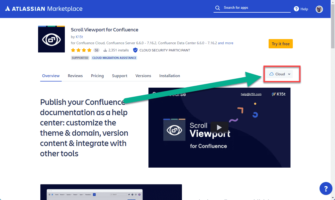Open the floating help button
335x200 pixels.
(326, 189)
